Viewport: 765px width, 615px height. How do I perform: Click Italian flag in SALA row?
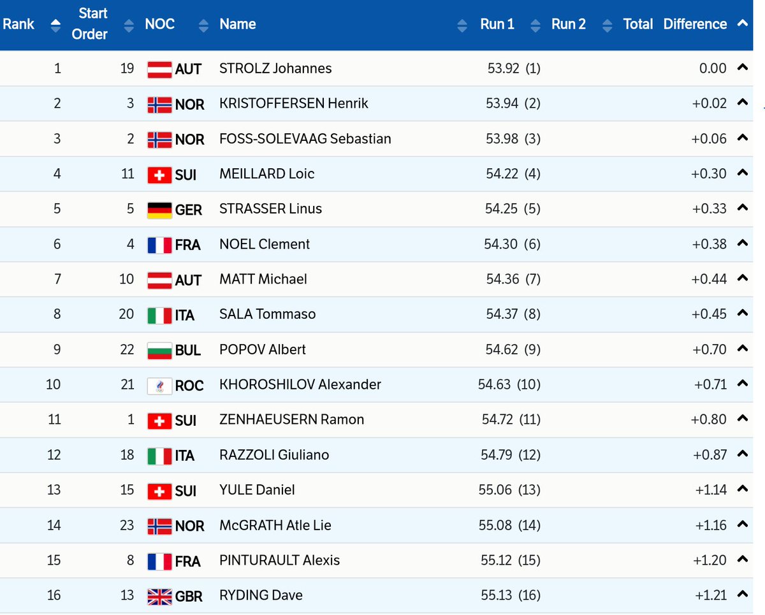pyautogui.click(x=159, y=315)
